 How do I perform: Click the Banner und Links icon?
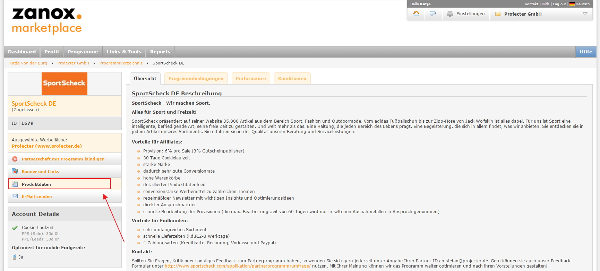tap(15, 171)
